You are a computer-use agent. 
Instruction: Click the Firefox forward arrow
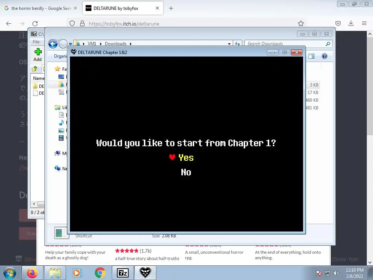22,23
